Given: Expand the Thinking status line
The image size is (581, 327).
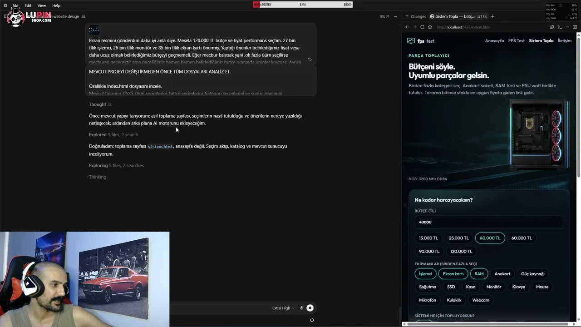Looking at the screenshot, I should (98, 177).
